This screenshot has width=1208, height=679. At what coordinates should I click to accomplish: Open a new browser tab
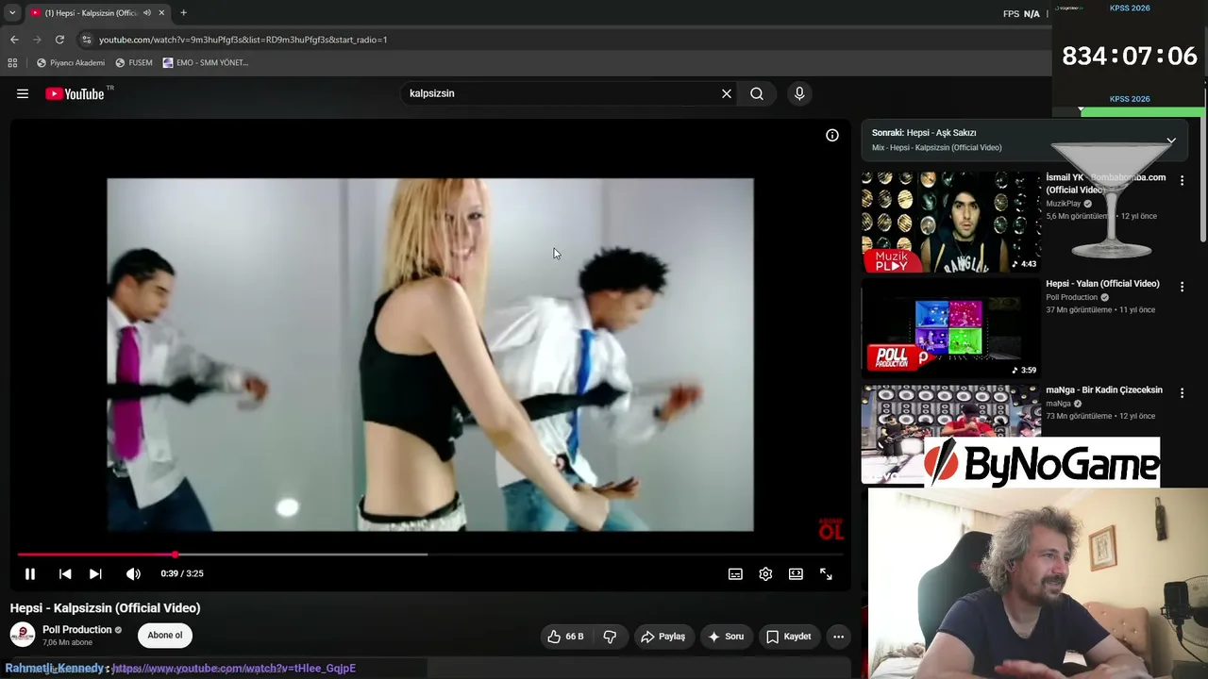coord(183,13)
